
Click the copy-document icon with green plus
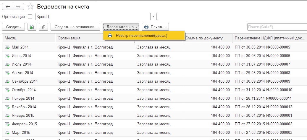[x=32, y=27]
